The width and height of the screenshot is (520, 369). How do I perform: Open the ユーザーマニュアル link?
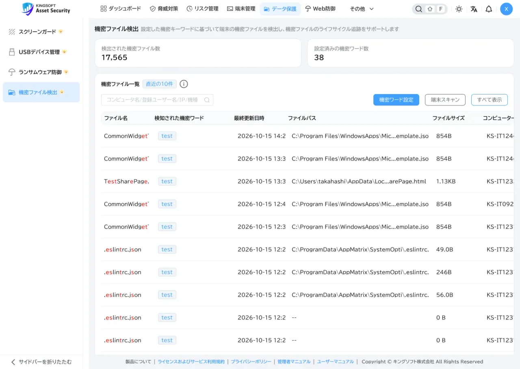tap(336, 362)
